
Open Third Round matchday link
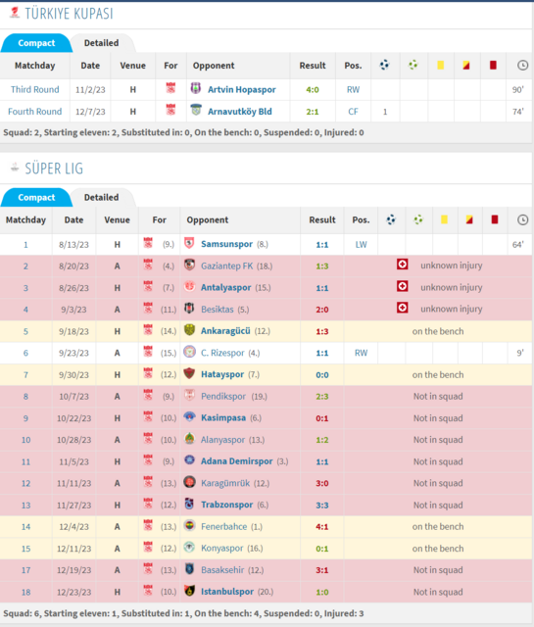(x=35, y=89)
